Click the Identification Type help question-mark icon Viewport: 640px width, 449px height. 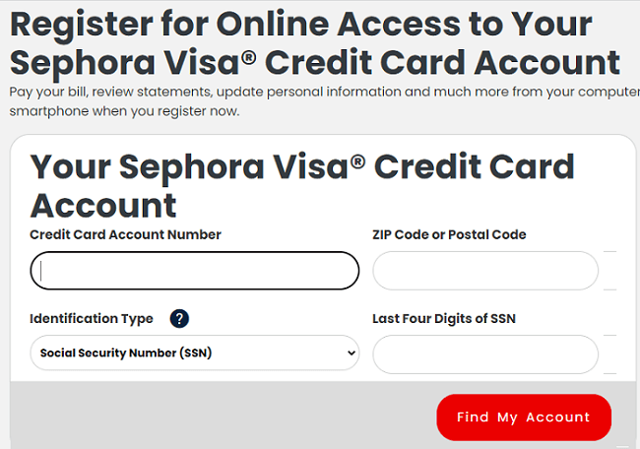click(179, 318)
